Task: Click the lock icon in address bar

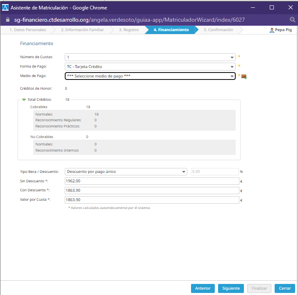Action: 7,19
